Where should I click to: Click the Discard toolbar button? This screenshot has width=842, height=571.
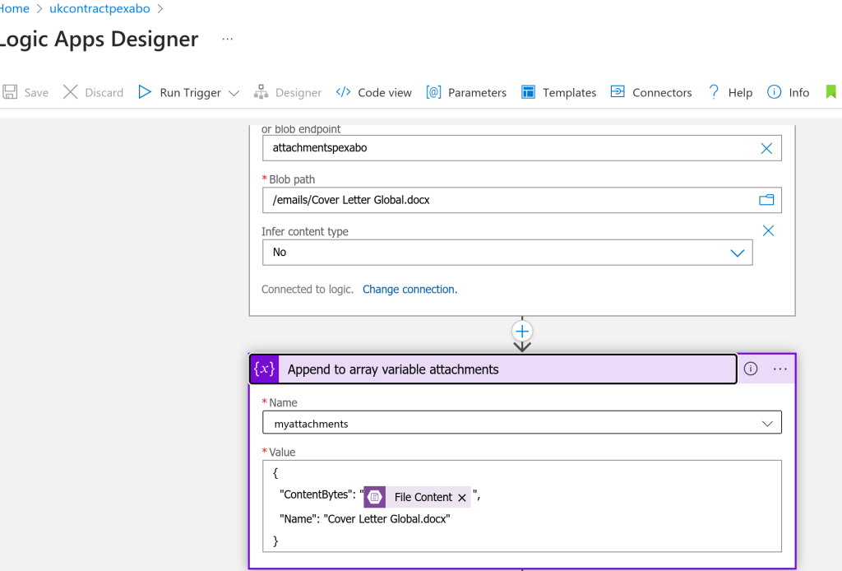(93, 92)
